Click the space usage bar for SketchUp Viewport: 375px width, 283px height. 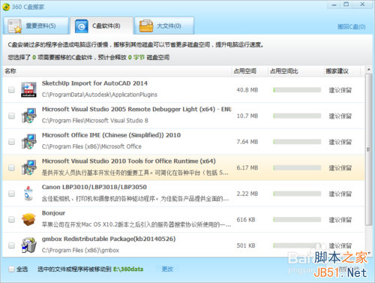(x=297, y=90)
